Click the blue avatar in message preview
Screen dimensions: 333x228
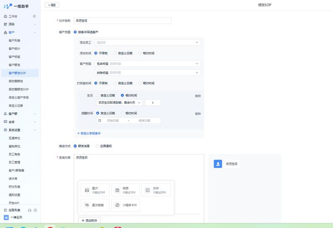click(x=218, y=164)
